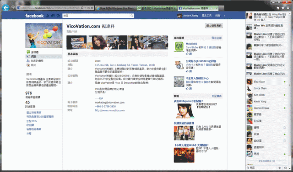Click the Like thumb under the COSTCO page
293x172 pixels.
coord(187,71)
